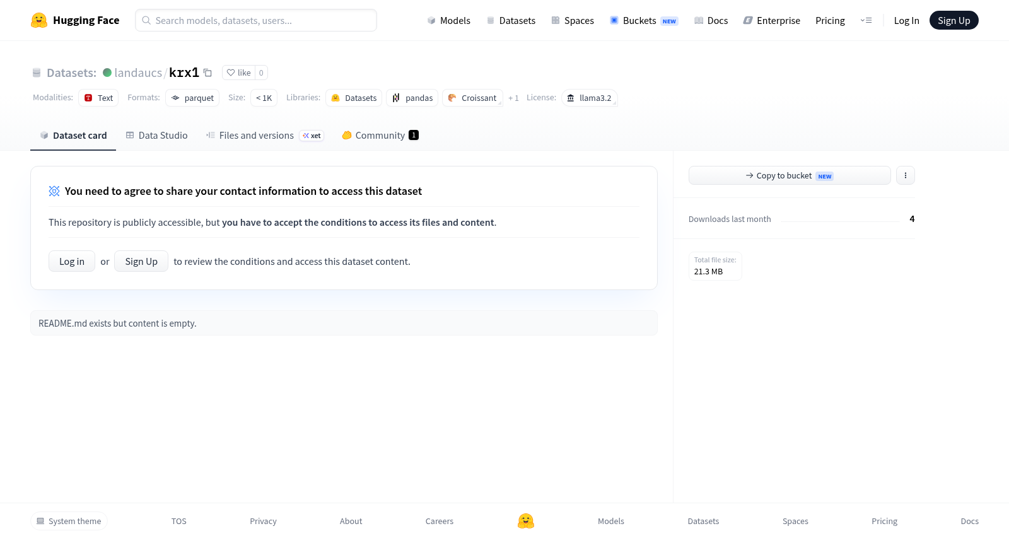
Task: Open Datasets in top navigation
Action: (x=511, y=20)
